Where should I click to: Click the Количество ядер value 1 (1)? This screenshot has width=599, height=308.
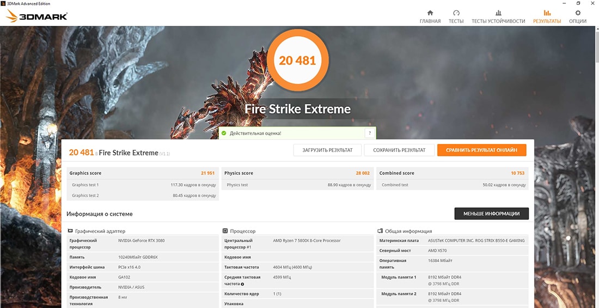[277, 294]
